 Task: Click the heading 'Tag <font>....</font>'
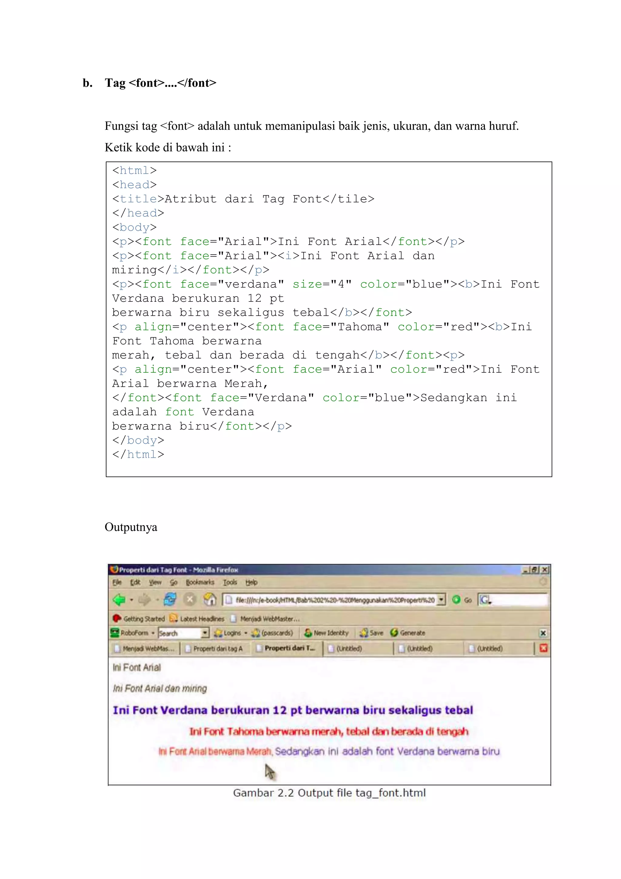161,83
